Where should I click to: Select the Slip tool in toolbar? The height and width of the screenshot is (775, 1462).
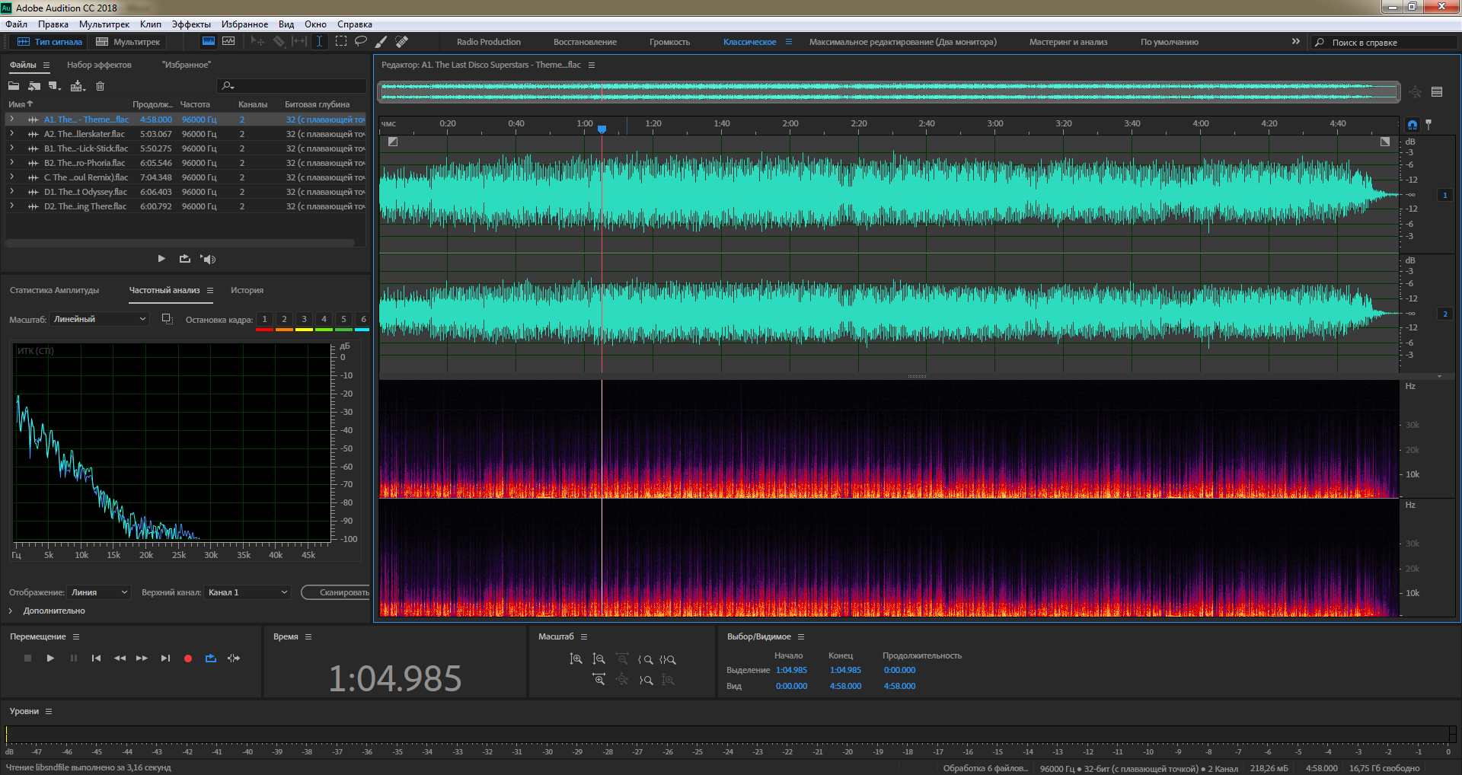[299, 42]
